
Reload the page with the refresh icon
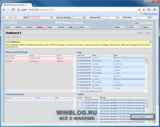pyautogui.click(x=13, y=10)
